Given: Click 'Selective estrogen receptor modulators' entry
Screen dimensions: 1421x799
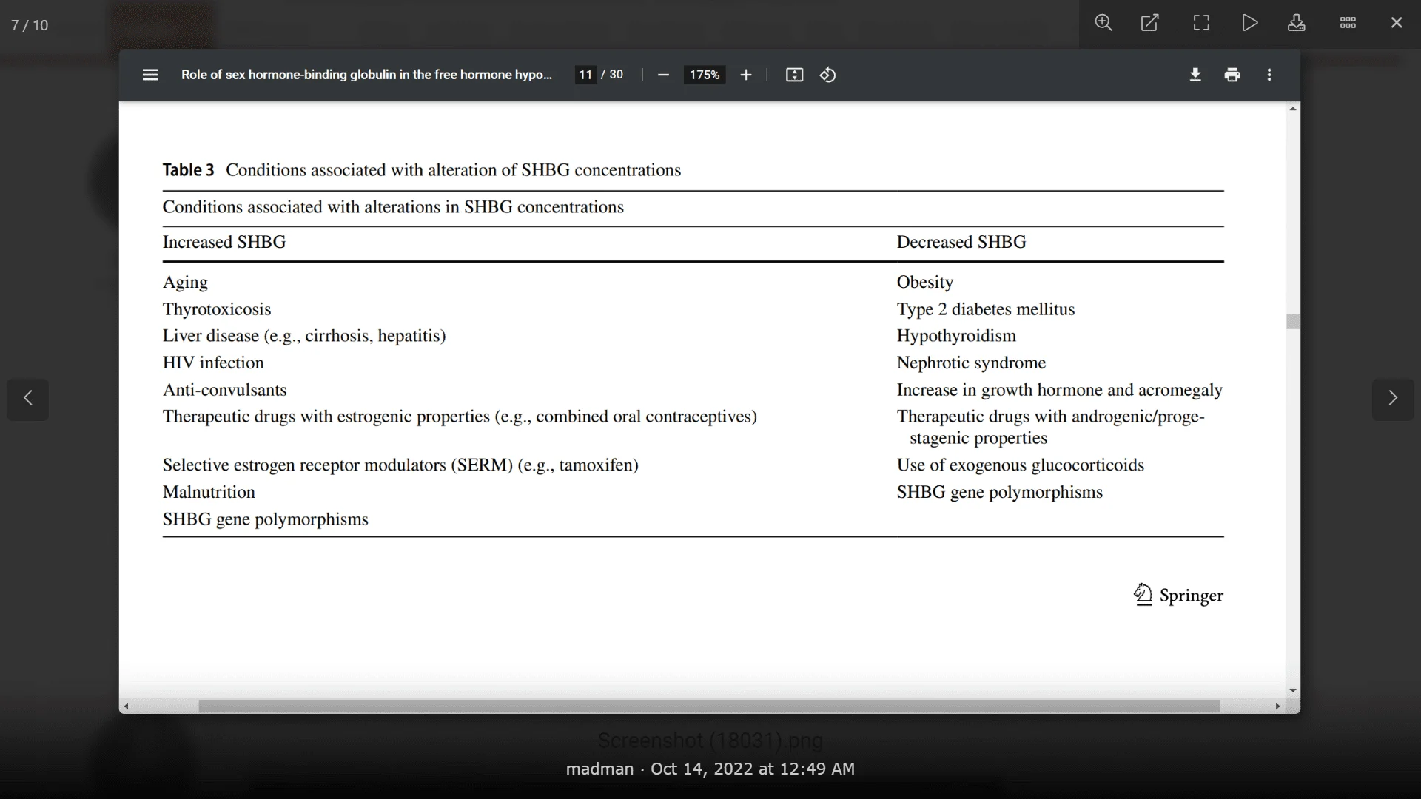Looking at the screenshot, I should pos(400,465).
